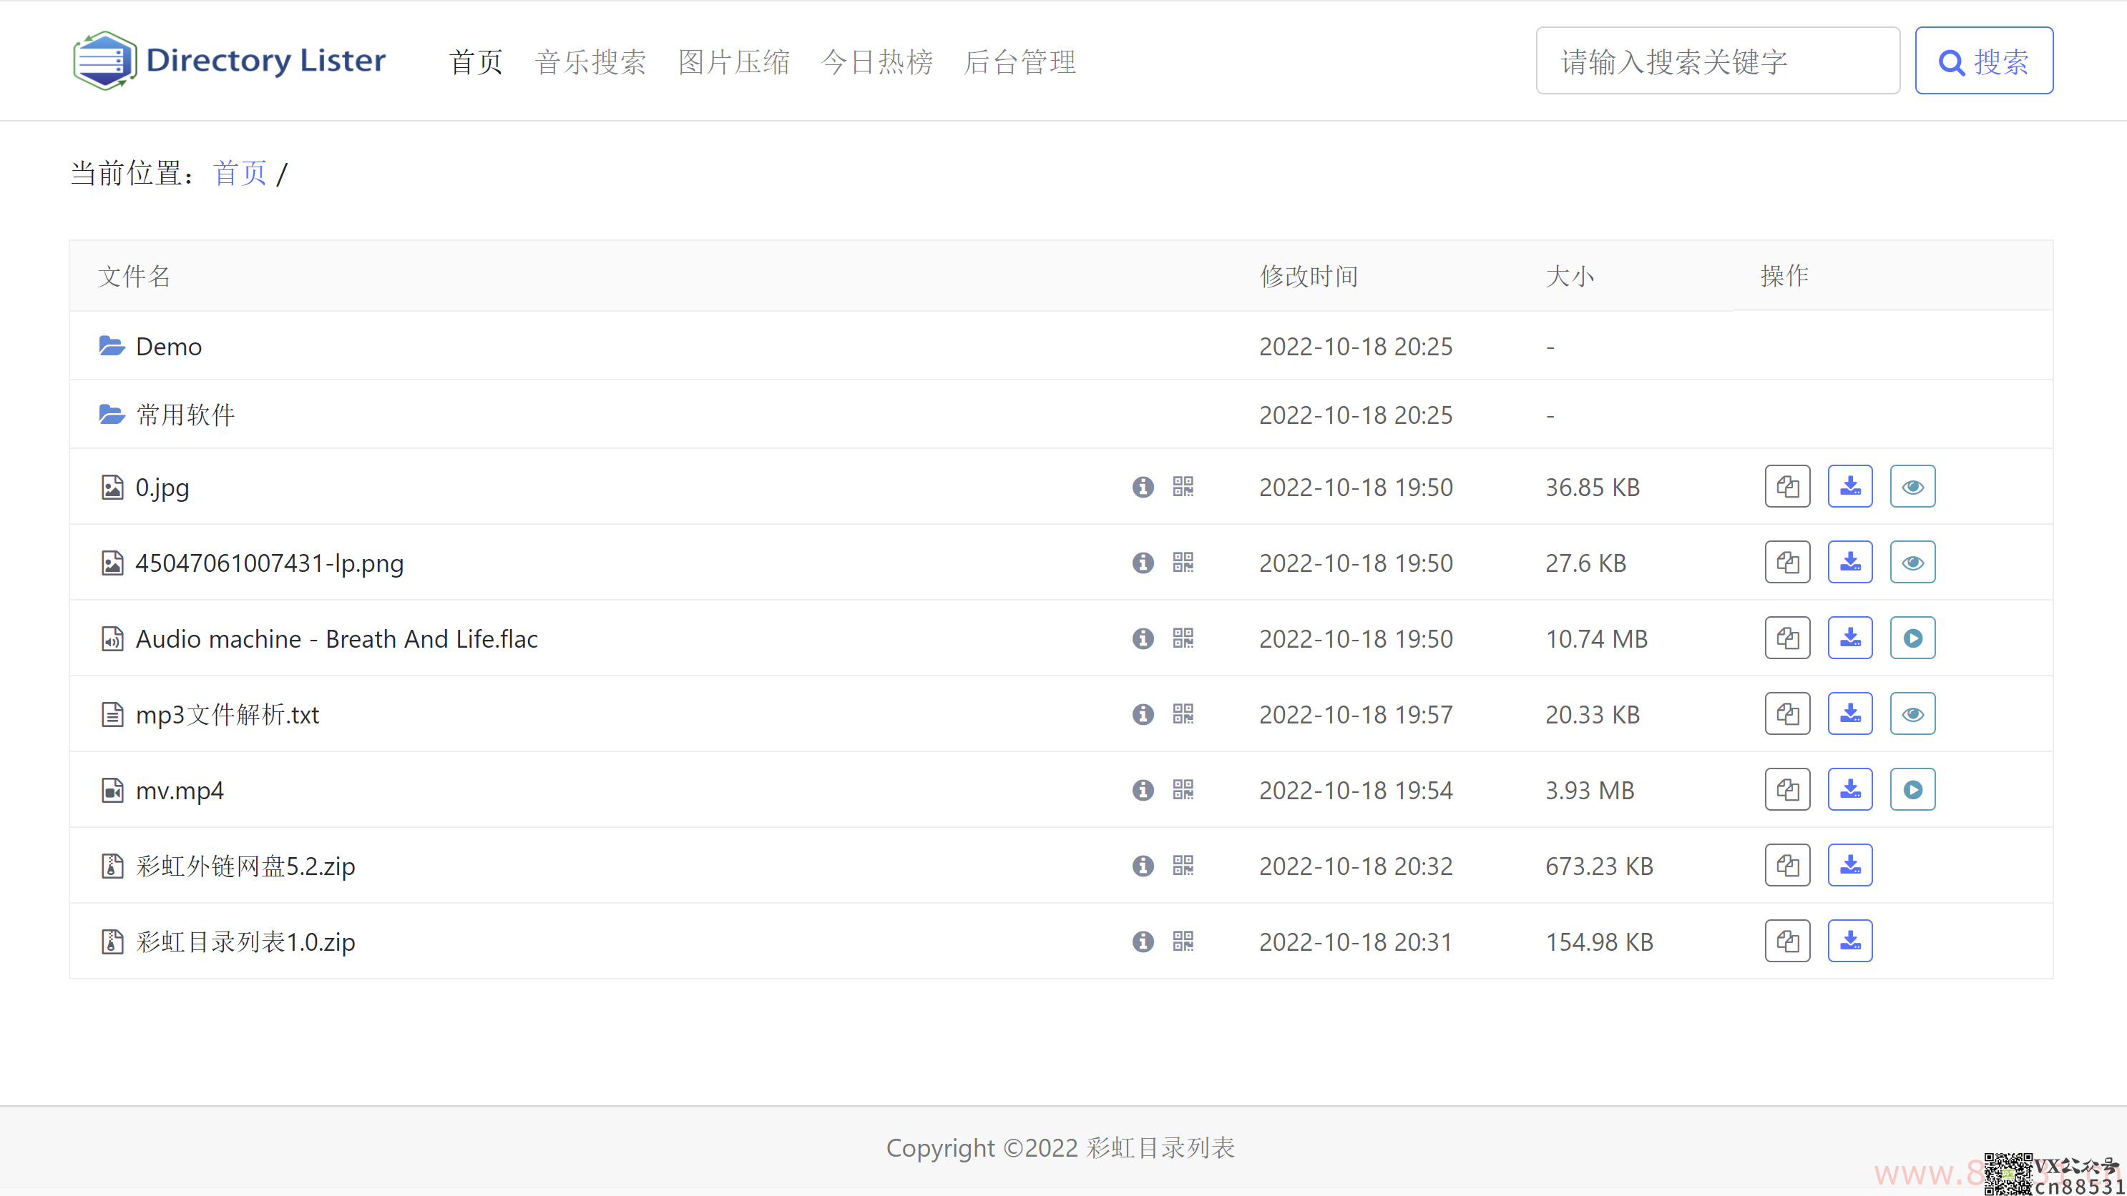Image resolution: width=2127 pixels, height=1196 pixels.
Task: Click the 搜索 search button
Action: click(x=1984, y=61)
